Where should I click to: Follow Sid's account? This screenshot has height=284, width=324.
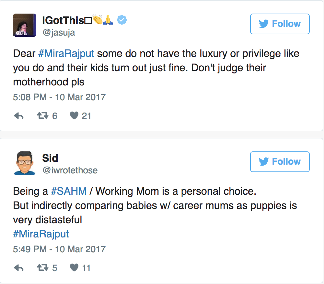pos(280,162)
